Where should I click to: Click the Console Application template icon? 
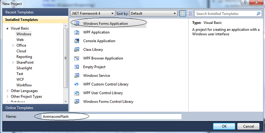pyautogui.click(x=77, y=41)
